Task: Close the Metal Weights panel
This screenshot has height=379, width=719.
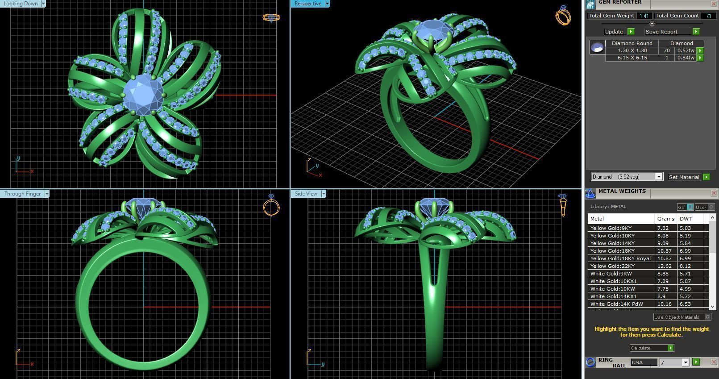Action: pyautogui.click(x=713, y=193)
